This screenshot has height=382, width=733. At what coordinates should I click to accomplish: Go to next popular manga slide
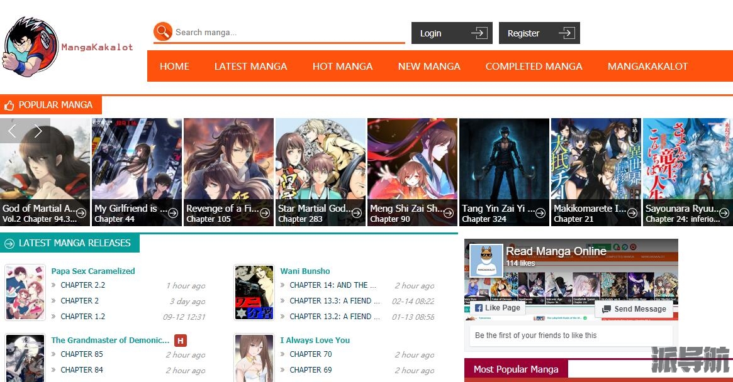pyautogui.click(x=38, y=131)
